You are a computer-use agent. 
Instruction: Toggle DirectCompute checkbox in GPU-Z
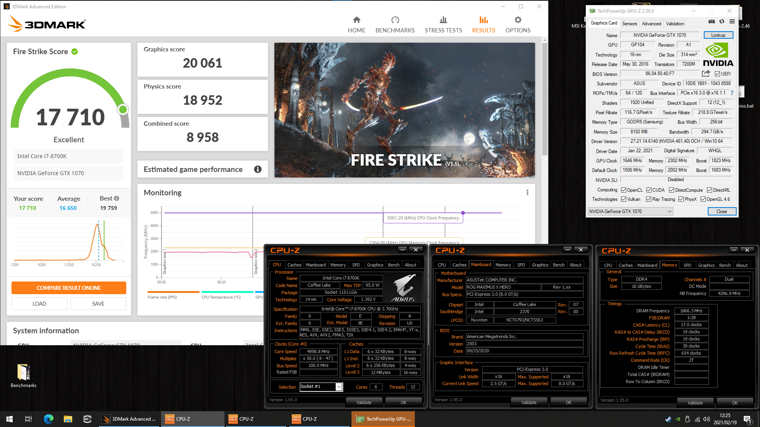pos(671,190)
